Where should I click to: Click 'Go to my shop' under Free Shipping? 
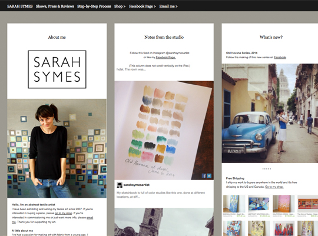[274, 187]
